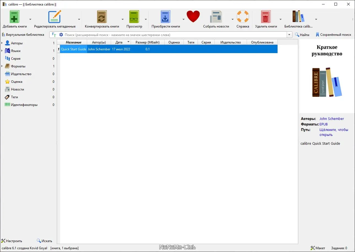355x252 pixels.
Task: Sort by the Rating column header
Action: 174,42
